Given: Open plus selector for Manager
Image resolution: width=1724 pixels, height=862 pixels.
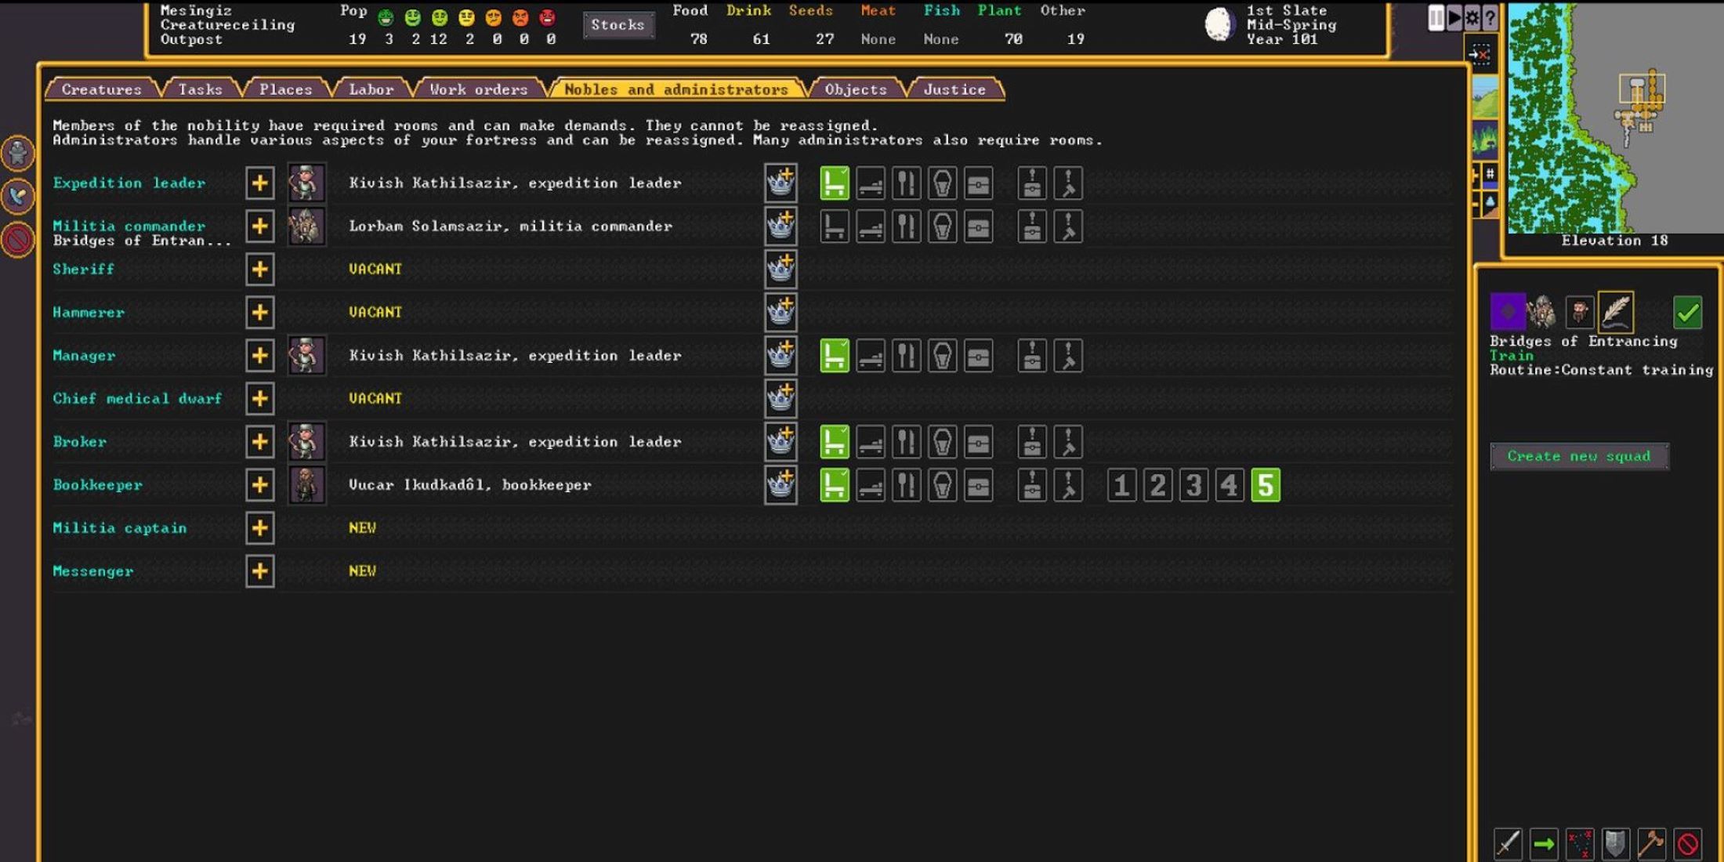Looking at the screenshot, I should click(259, 356).
